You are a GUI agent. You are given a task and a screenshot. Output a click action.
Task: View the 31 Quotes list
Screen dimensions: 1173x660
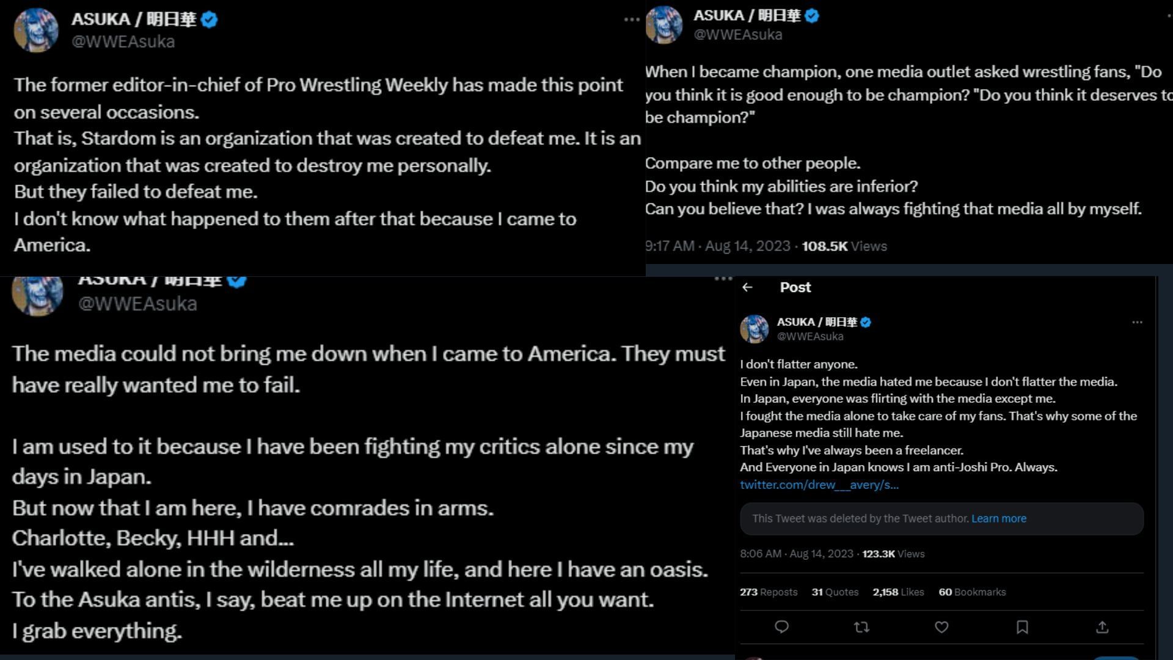pos(835,592)
